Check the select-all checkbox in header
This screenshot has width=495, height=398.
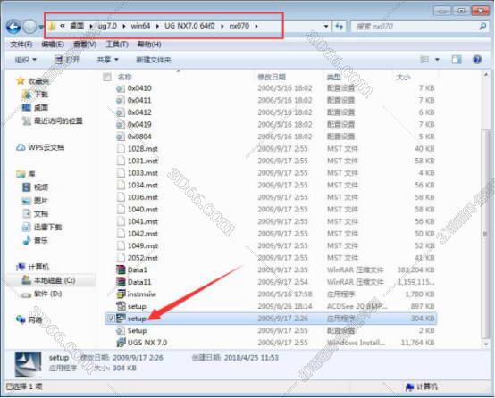[x=107, y=77]
